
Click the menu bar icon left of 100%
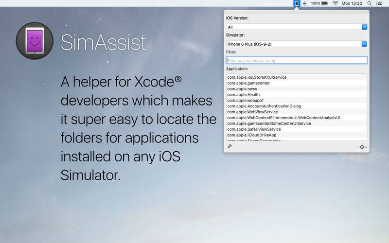click(304, 3)
